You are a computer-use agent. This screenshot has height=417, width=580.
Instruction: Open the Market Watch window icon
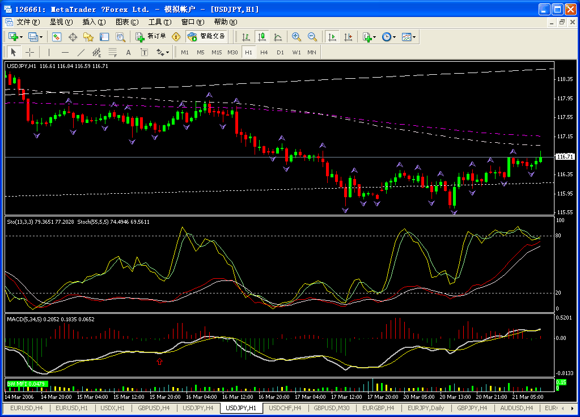click(x=57, y=37)
